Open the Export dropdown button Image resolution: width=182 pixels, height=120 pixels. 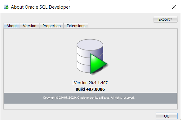click(x=165, y=19)
